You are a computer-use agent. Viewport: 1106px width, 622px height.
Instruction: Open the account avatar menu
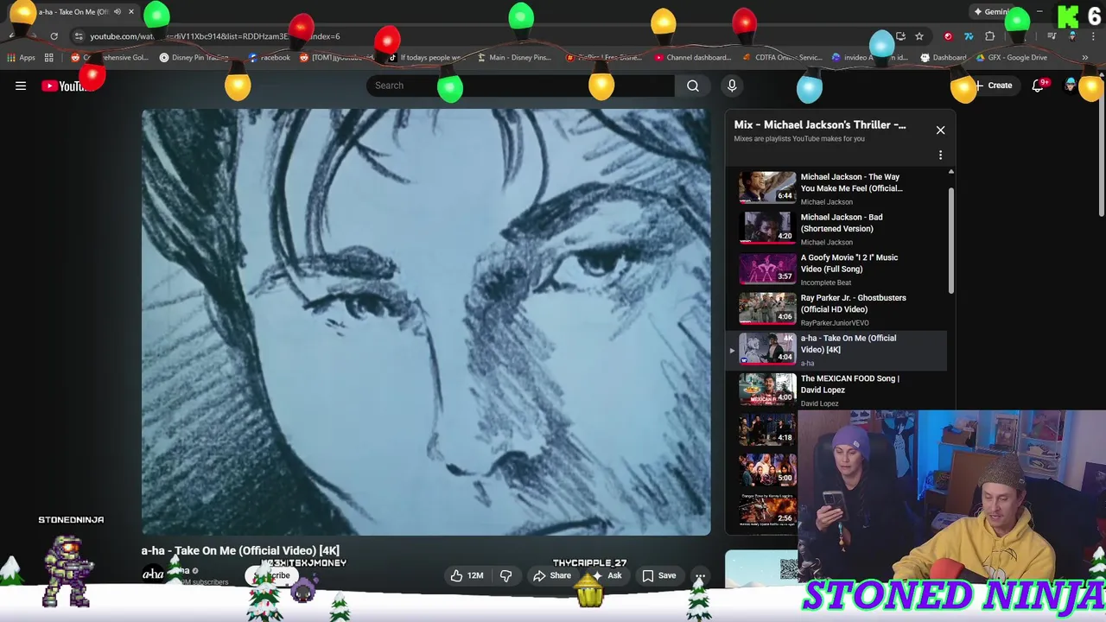point(1071,86)
